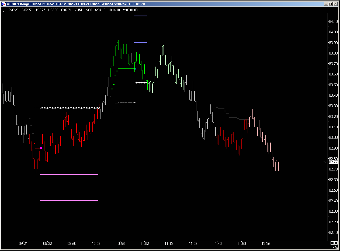Minimize the CLX0 chart window
The image size is (340, 251).
pos(326,4)
